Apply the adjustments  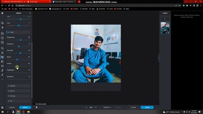25,107
